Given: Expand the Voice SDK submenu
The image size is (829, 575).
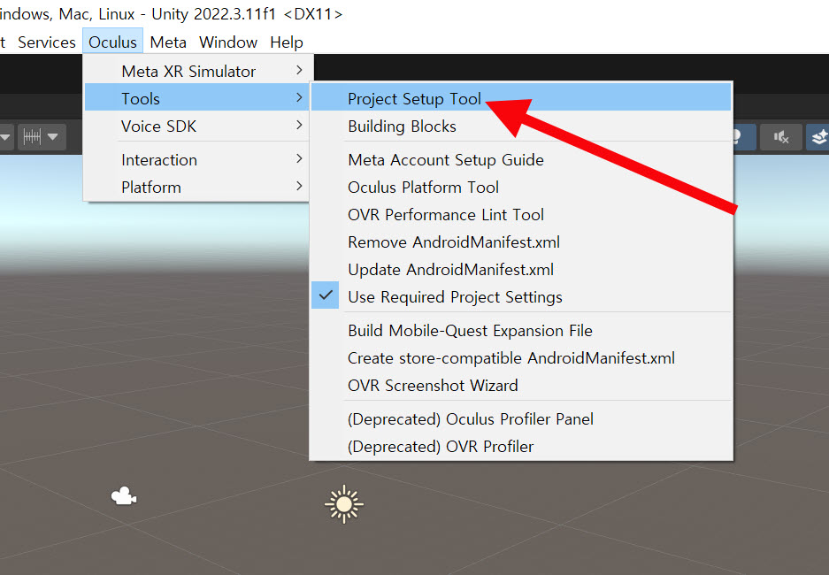Looking at the screenshot, I should 196,126.
